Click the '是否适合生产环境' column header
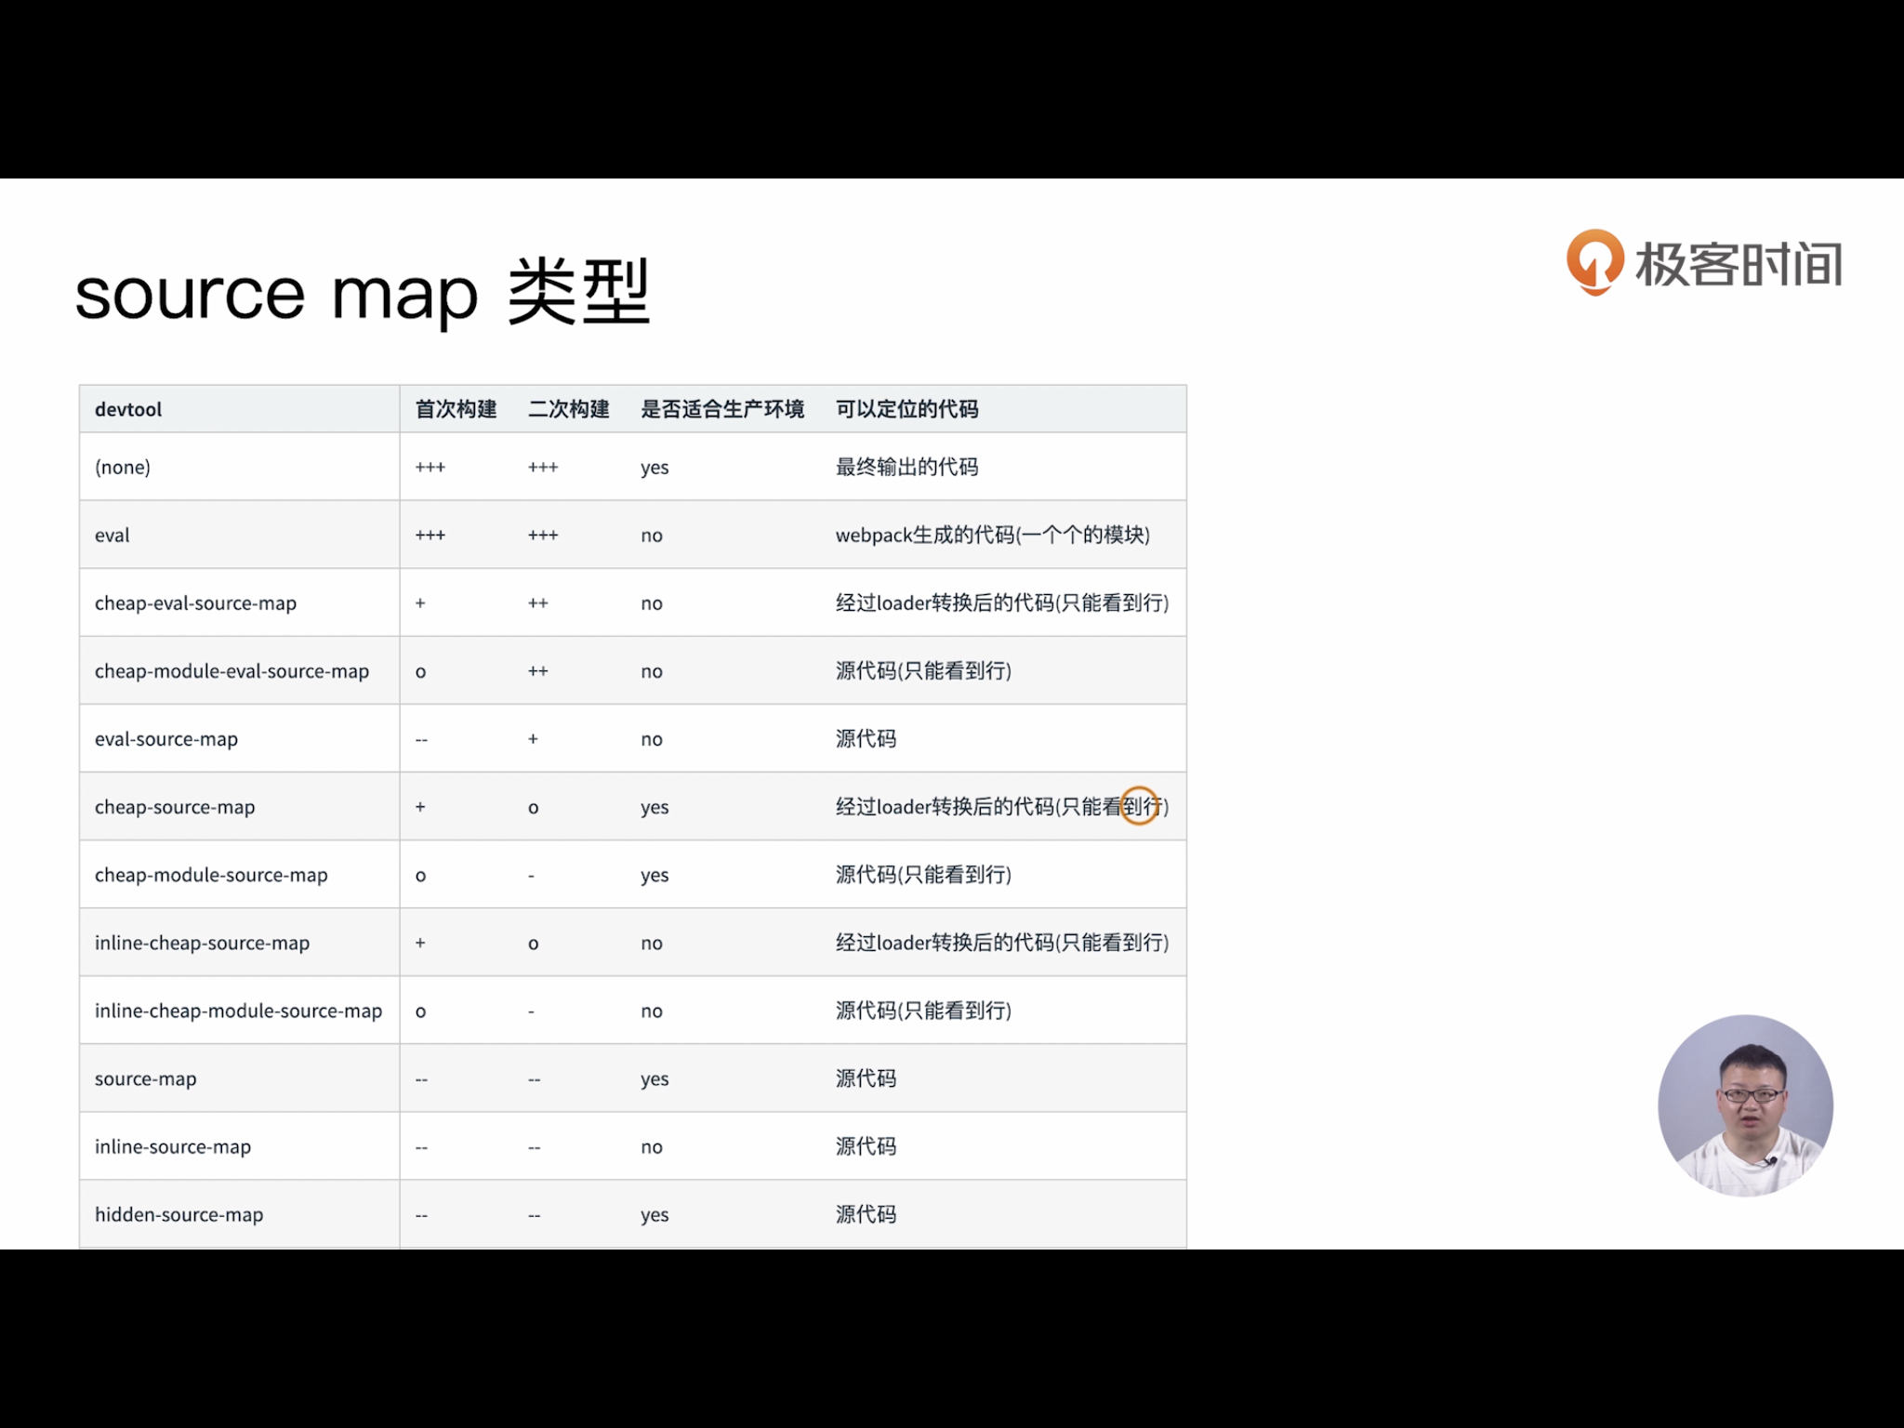The width and height of the screenshot is (1904, 1428). [x=721, y=409]
